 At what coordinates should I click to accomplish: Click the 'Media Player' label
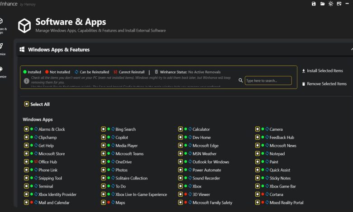point(127,146)
